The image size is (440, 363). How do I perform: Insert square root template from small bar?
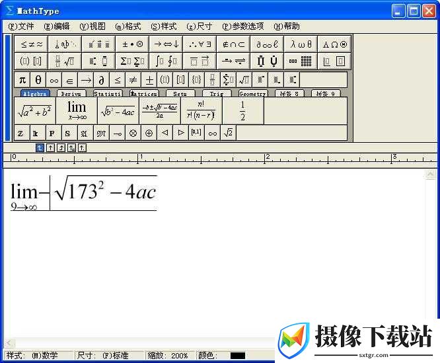pos(244,80)
